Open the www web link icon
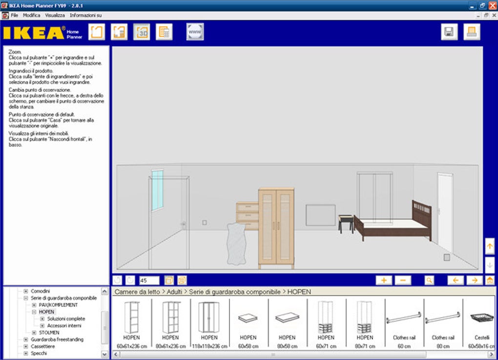 (195, 32)
